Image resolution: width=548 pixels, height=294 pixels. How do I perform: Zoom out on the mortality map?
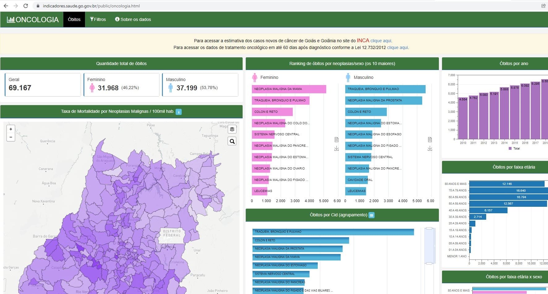pyautogui.click(x=11, y=137)
